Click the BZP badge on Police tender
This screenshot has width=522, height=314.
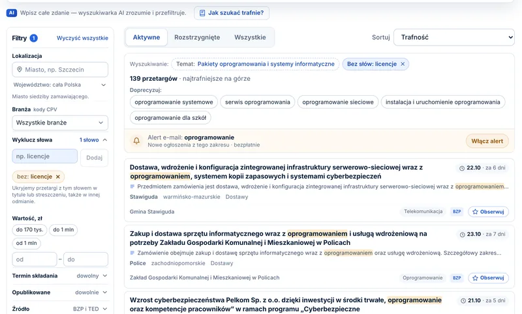pyautogui.click(x=457, y=278)
